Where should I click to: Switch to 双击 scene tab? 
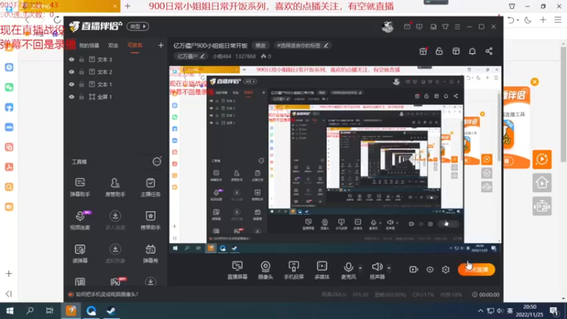point(113,45)
